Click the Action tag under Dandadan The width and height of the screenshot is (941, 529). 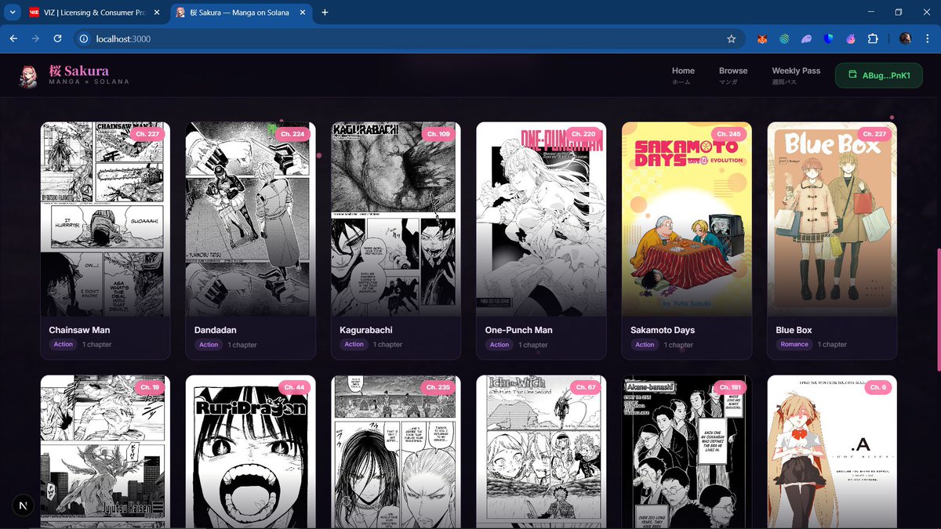point(209,345)
